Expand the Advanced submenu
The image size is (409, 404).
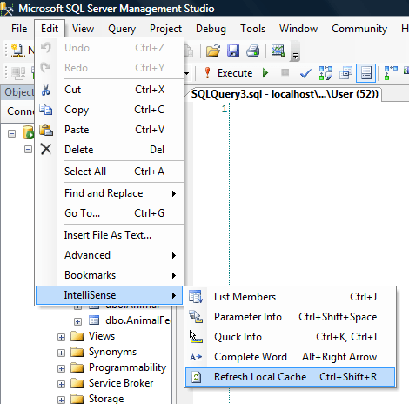pyautogui.click(x=110, y=255)
